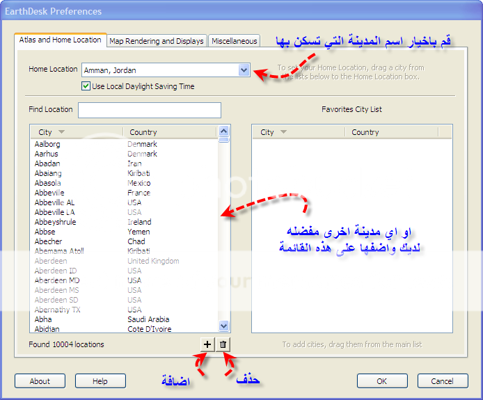483x400 pixels.
Task: Click City header in Favorites City List
Action: pyautogui.click(x=267, y=132)
